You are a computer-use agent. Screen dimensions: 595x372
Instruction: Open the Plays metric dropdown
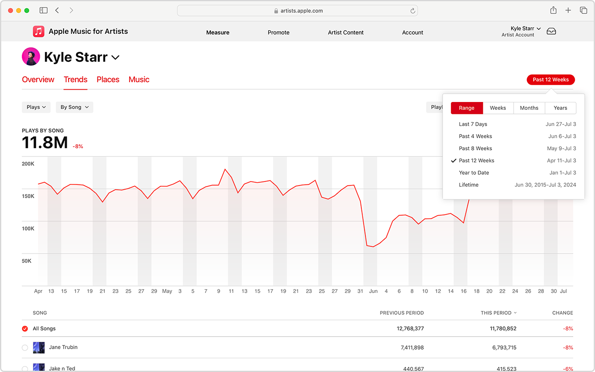click(x=36, y=107)
